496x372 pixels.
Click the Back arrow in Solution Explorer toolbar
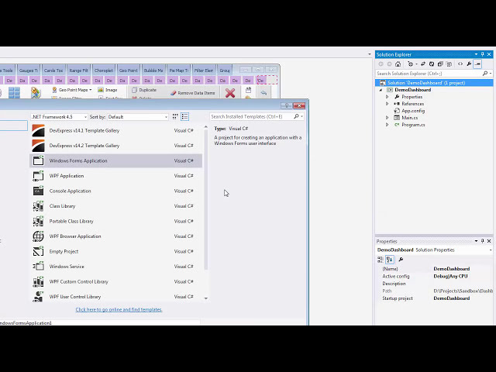(x=381, y=64)
